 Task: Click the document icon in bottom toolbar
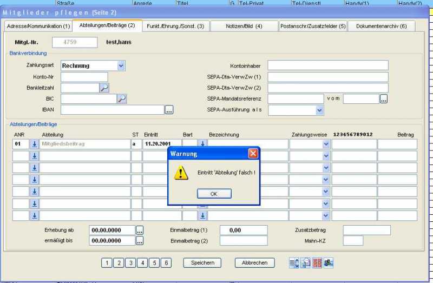(x=306, y=263)
